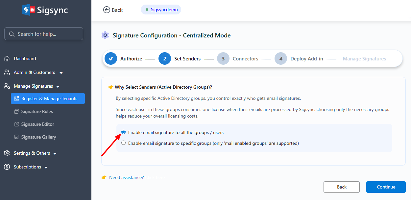Click the Signature Gallery image icon
Viewport: 411px width, 200px height.
17,137
